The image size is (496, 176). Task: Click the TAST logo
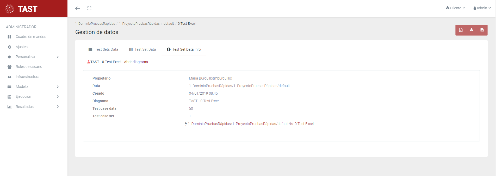point(22,9)
